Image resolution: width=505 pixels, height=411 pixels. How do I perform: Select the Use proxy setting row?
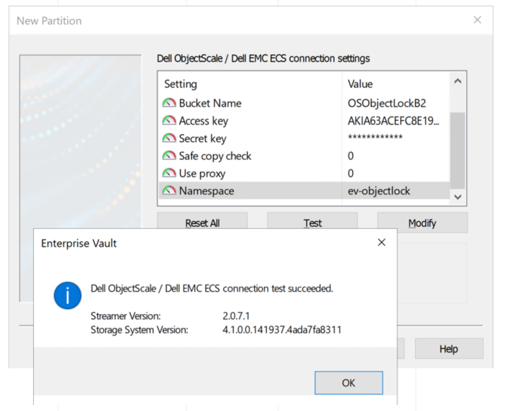(304, 173)
